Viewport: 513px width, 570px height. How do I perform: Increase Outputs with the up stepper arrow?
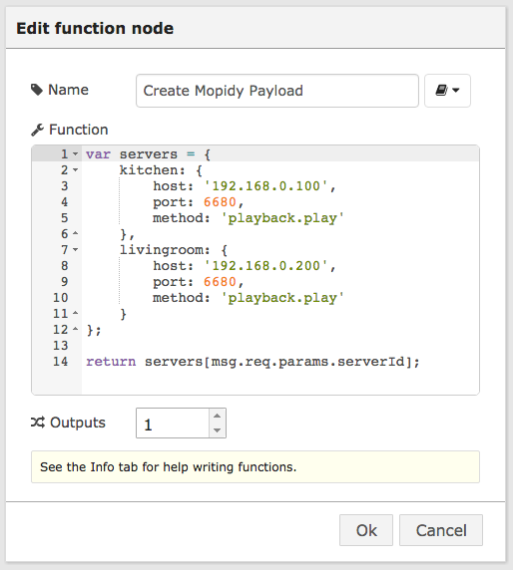[x=218, y=416]
